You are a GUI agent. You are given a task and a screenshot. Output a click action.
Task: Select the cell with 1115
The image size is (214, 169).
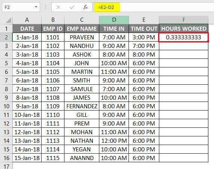[x=53, y=158]
